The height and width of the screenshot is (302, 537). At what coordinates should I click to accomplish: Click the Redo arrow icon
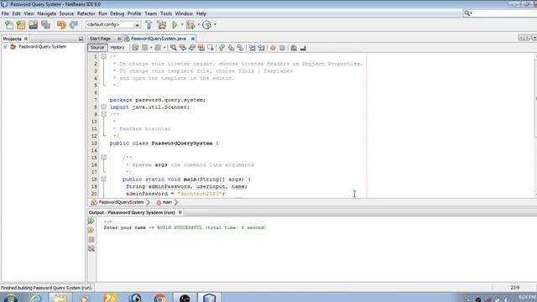coord(74,24)
